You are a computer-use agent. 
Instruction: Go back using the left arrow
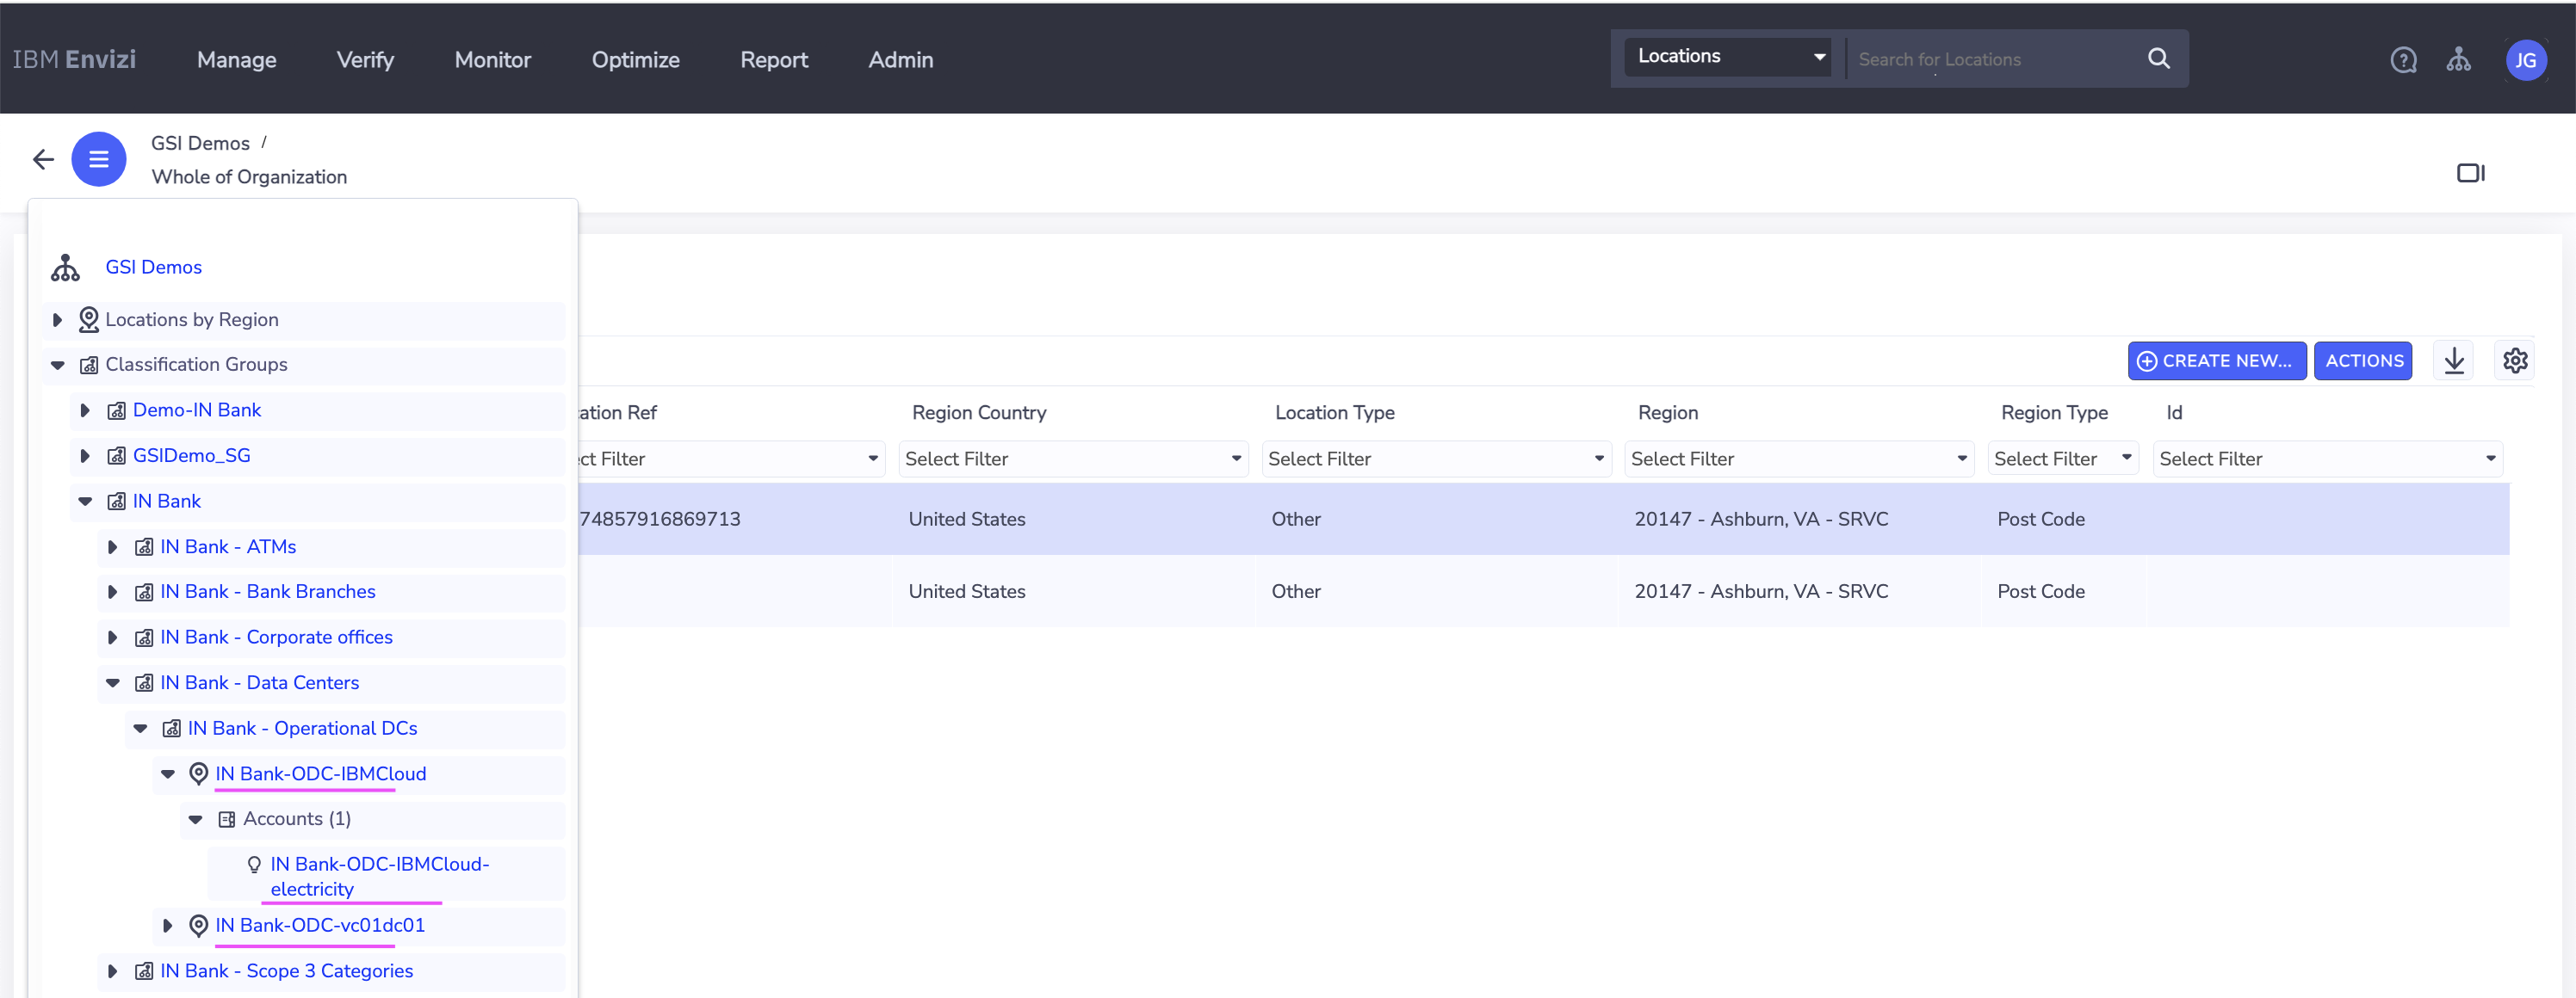[x=43, y=159]
